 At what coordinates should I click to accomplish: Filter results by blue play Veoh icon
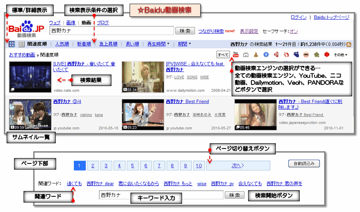(x=266, y=54)
